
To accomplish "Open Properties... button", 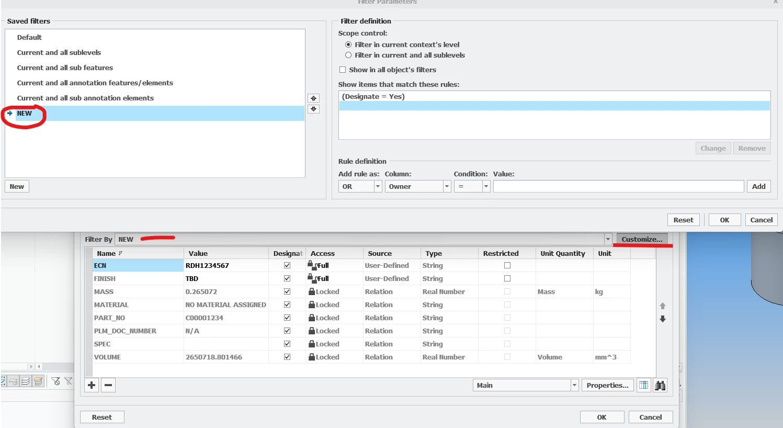I will coord(607,385).
